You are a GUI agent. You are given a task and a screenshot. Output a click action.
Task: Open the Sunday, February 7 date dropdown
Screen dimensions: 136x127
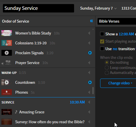point(98,8)
